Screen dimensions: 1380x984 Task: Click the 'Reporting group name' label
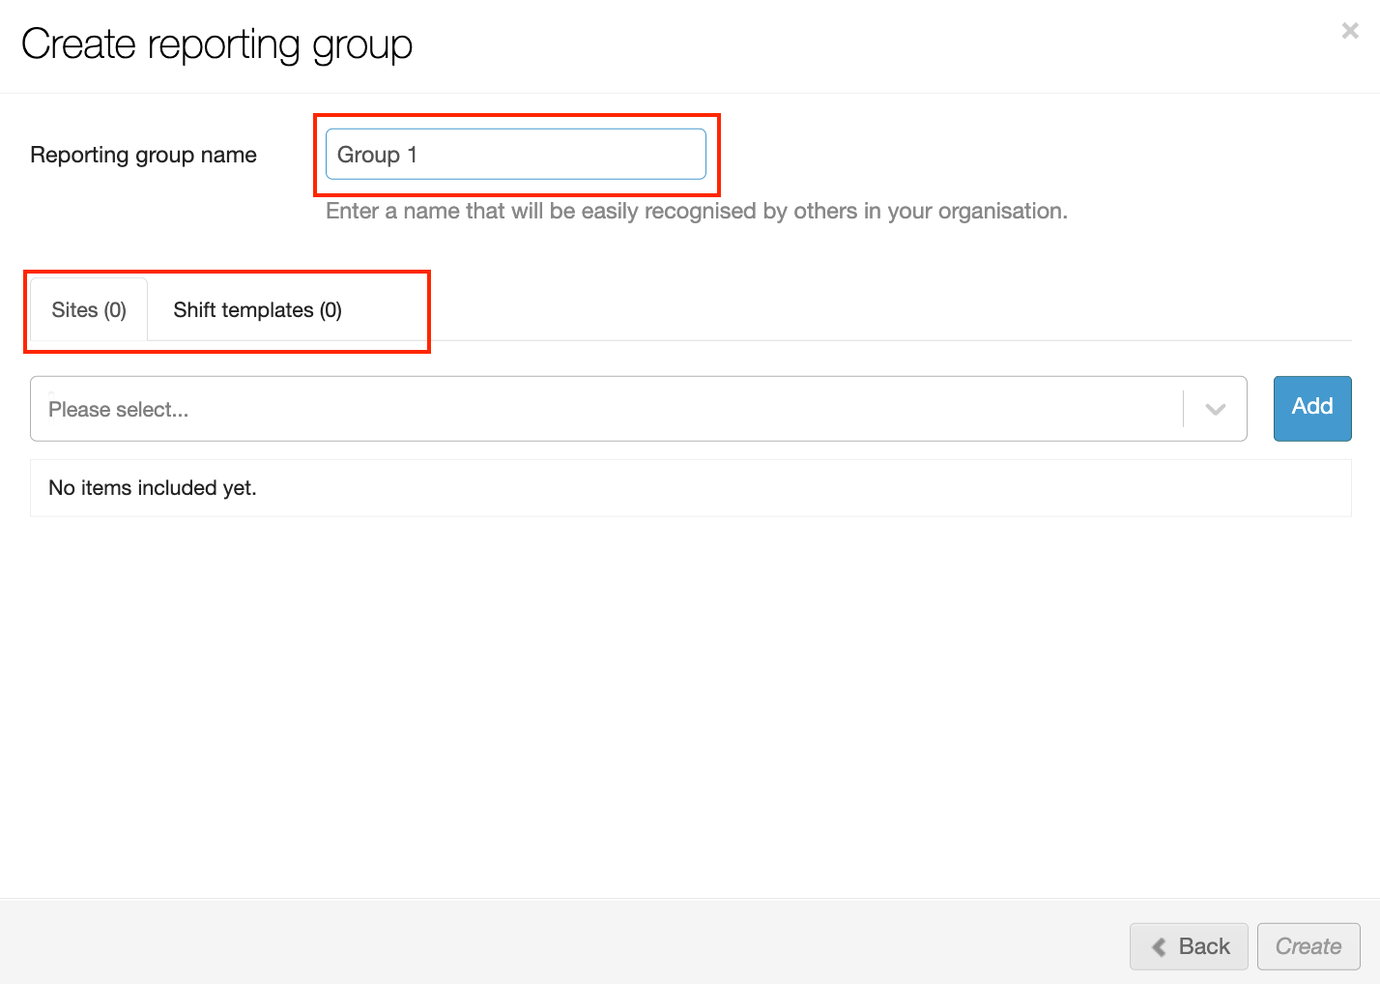click(x=143, y=155)
